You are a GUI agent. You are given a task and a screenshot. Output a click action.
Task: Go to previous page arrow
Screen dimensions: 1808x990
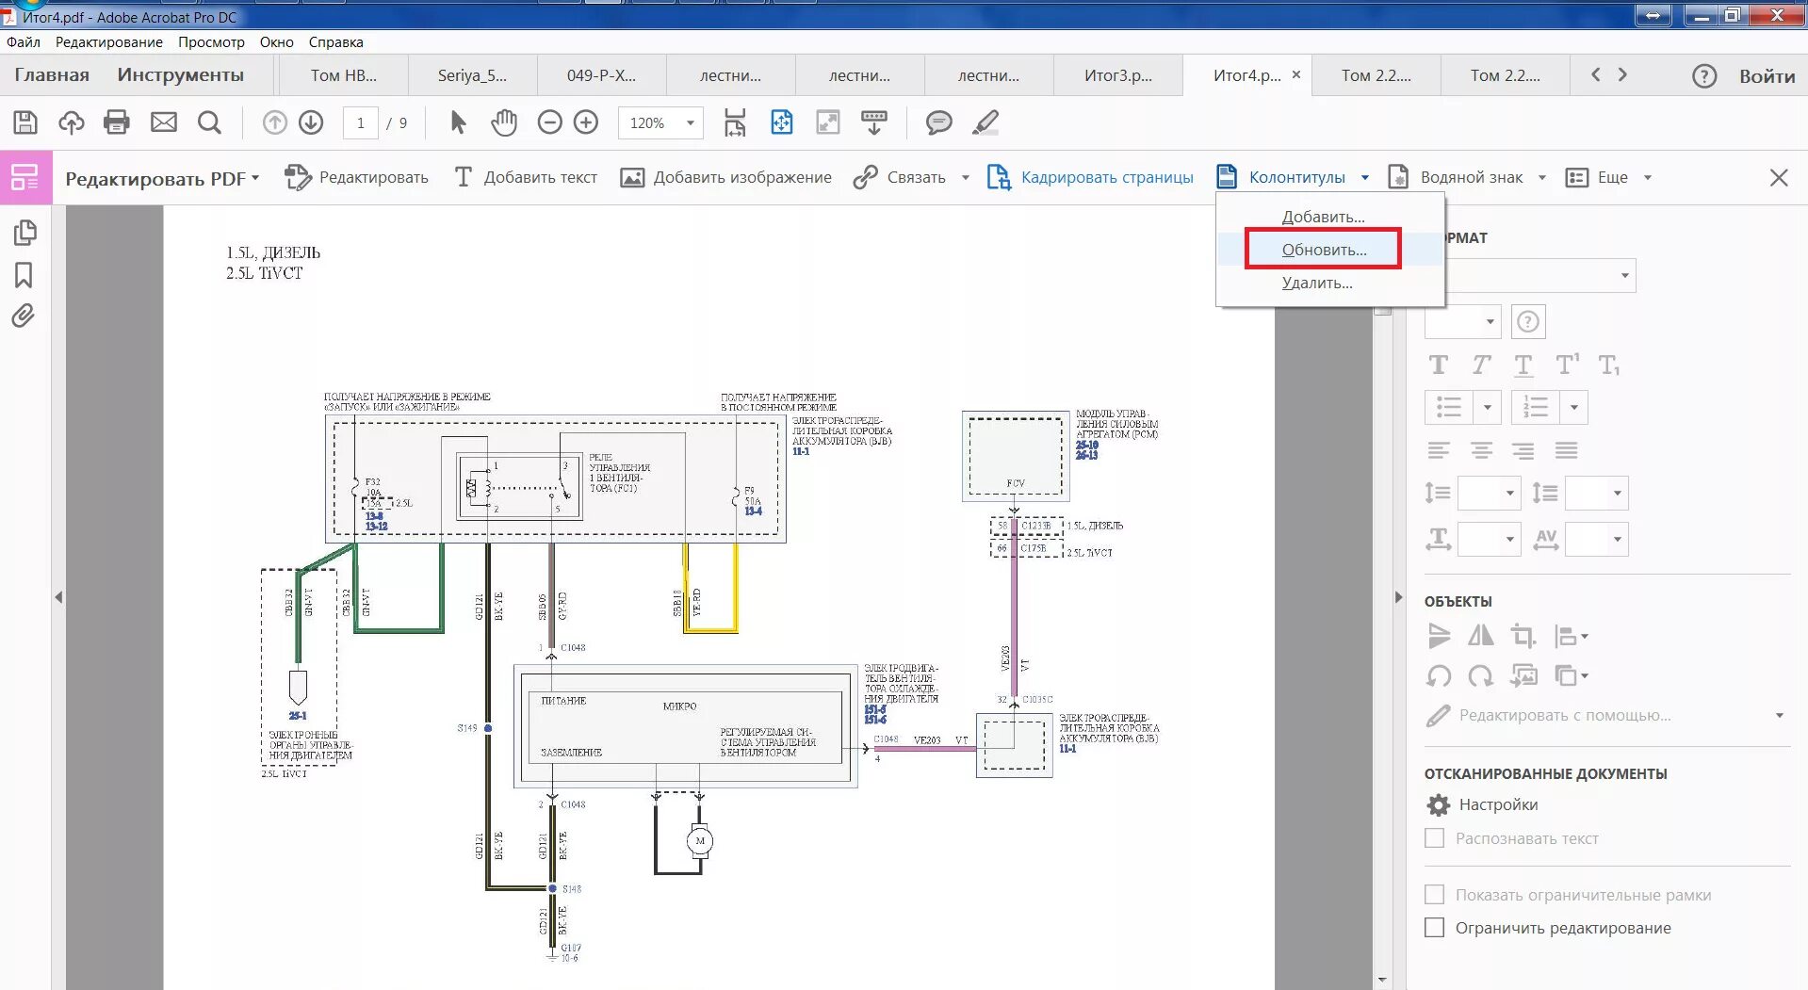[x=274, y=122]
